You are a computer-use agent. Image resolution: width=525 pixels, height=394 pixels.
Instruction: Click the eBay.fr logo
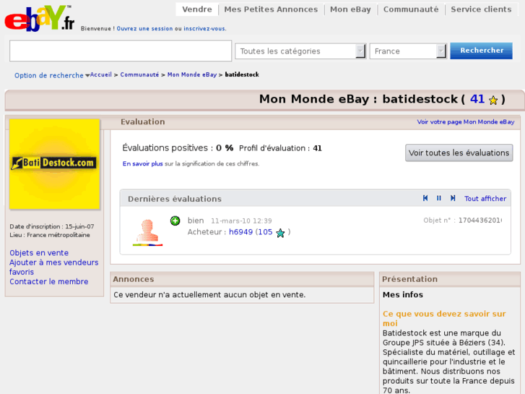pos(40,19)
